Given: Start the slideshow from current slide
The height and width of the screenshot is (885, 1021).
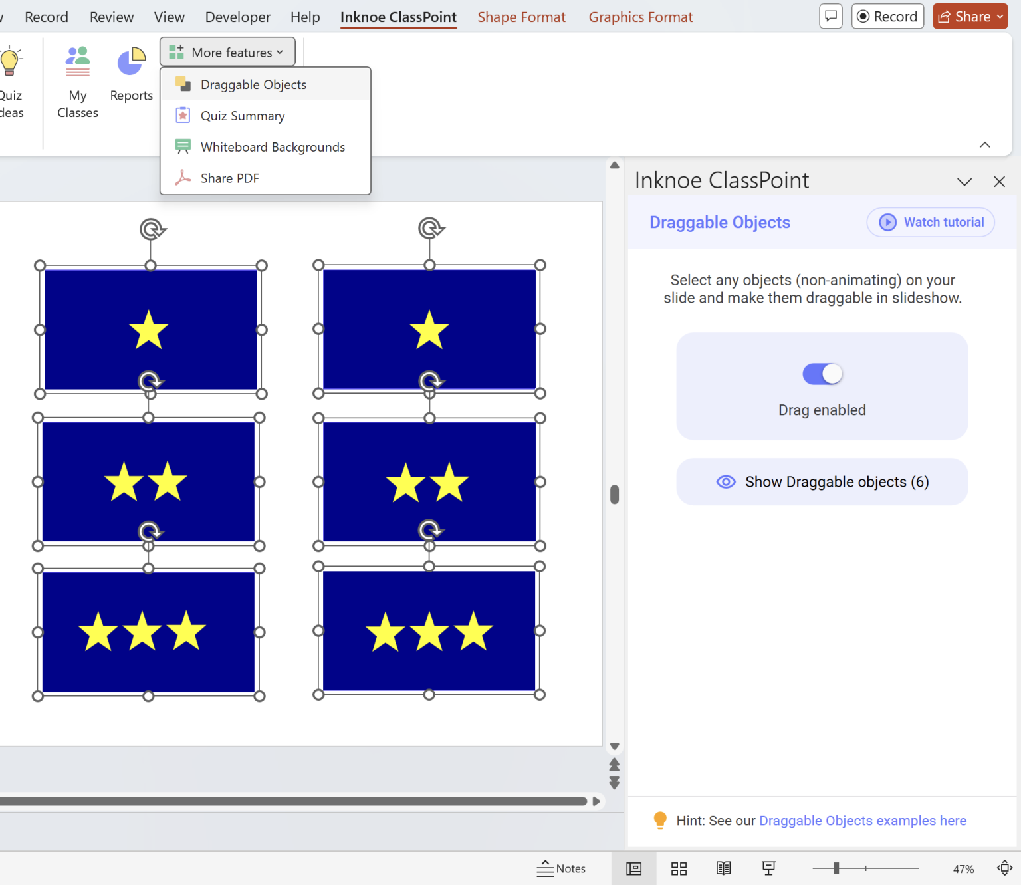Looking at the screenshot, I should tap(768, 868).
